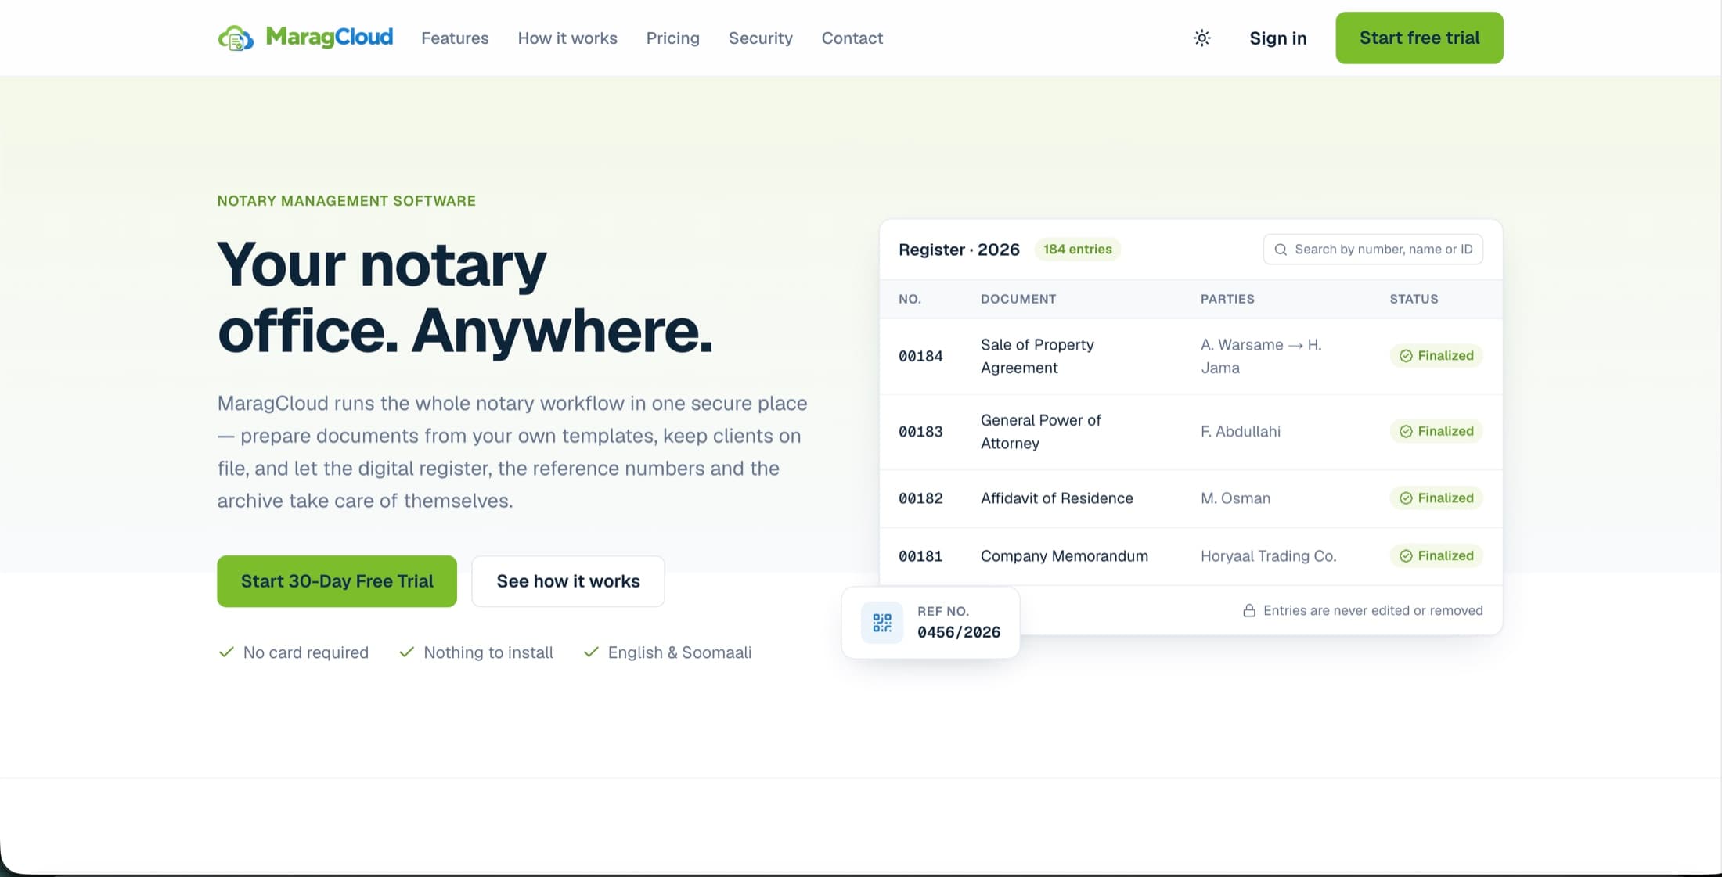The height and width of the screenshot is (877, 1722).
Task: Click the Finalized check icon in row 00184
Action: [1406, 356]
